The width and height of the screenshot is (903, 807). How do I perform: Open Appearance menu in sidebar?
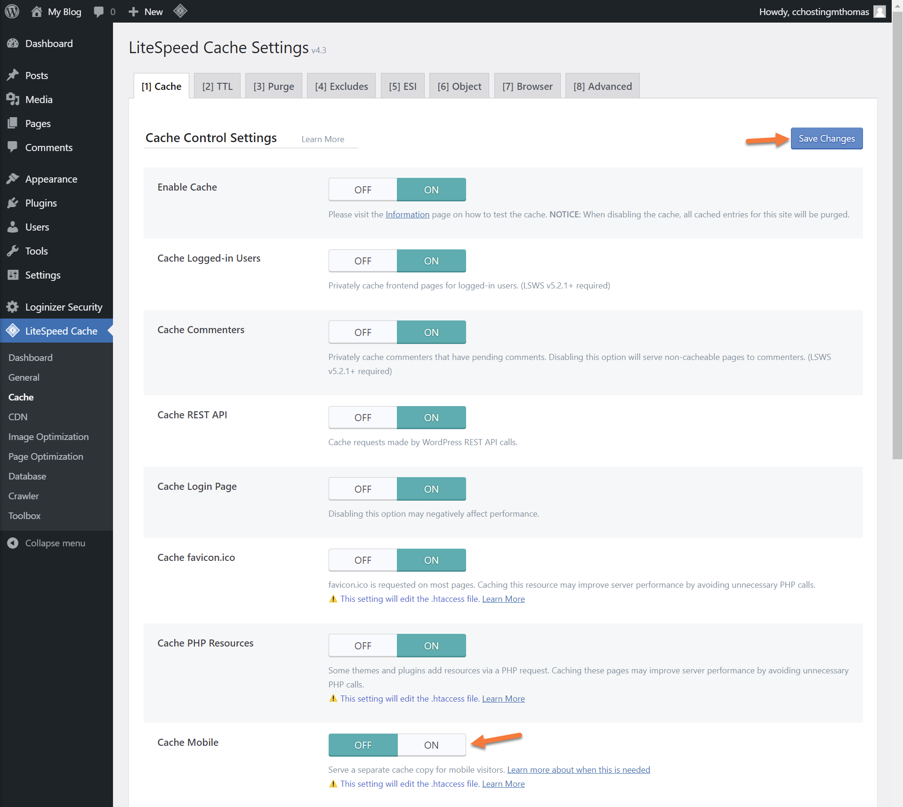[x=51, y=179]
